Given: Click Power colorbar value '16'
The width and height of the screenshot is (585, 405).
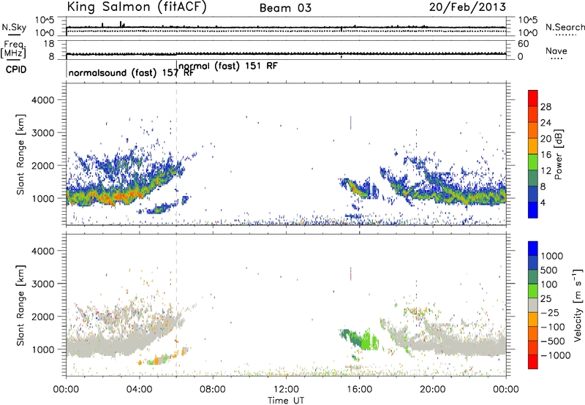Looking at the screenshot, I should pos(546,155).
